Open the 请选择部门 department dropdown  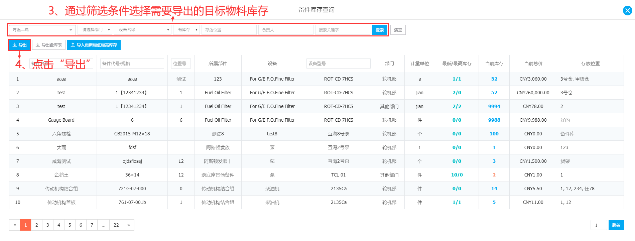coord(95,30)
